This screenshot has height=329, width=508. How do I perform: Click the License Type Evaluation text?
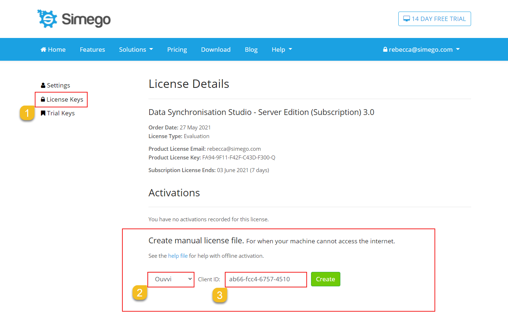click(x=179, y=136)
